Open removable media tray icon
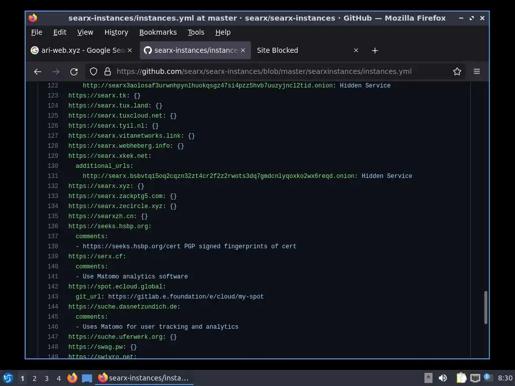This screenshot has width=515, height=386. tap(428, 378)
